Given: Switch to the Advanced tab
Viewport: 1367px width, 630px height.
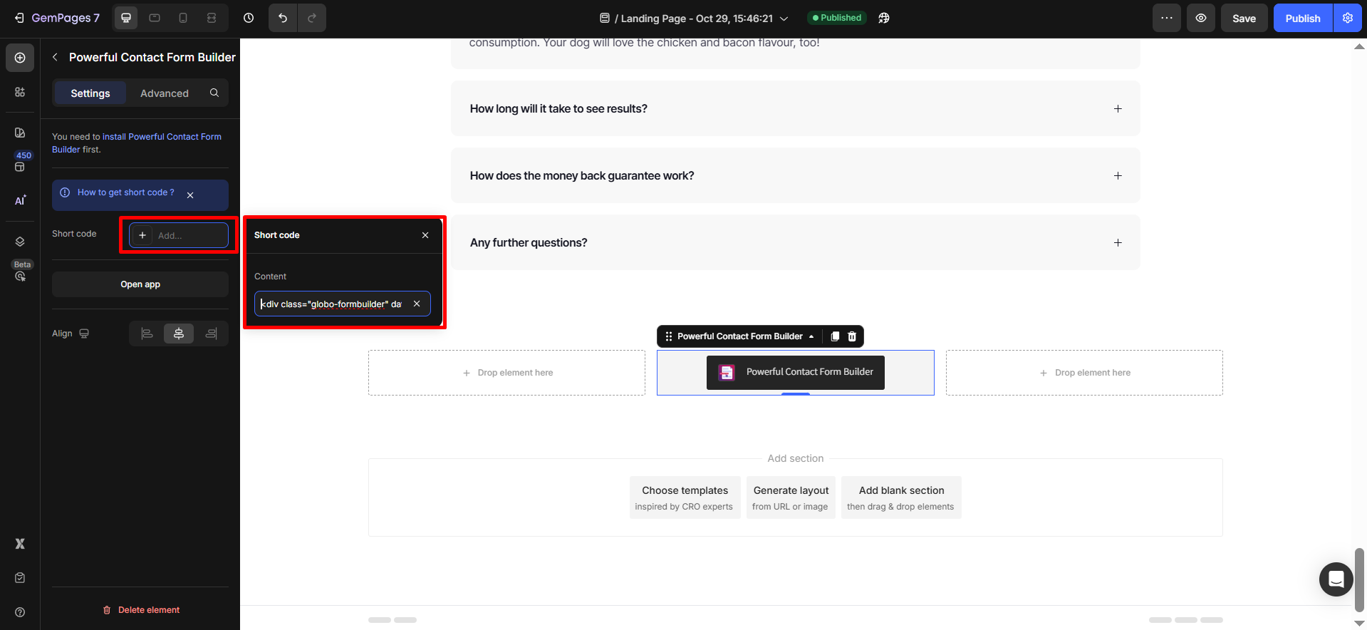Looking at the screenshot, I should coord(164,93).
